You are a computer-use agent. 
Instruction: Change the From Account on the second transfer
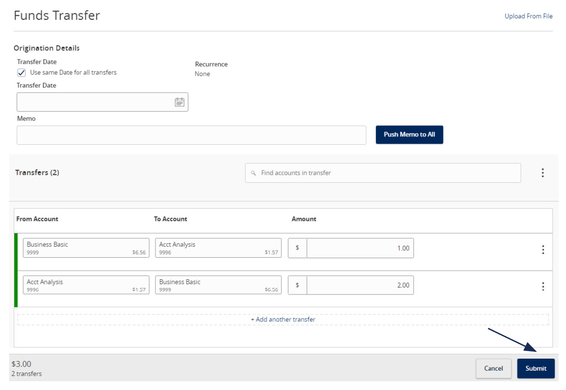pos(86,285)
